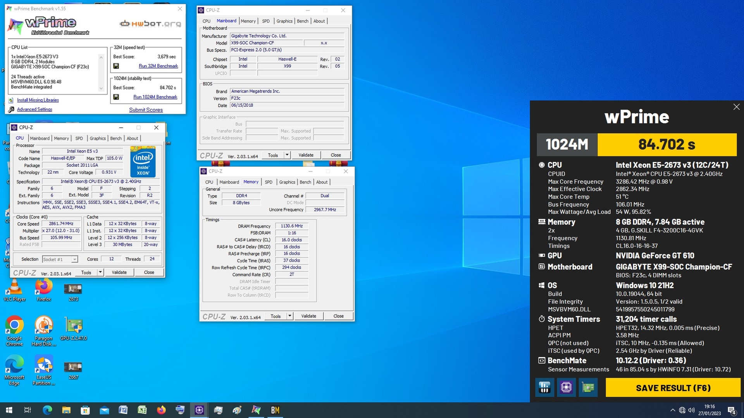Switch to BenchMate via BM taskbar icon
This screenshot has height=418, width=744.
point(275,410)
